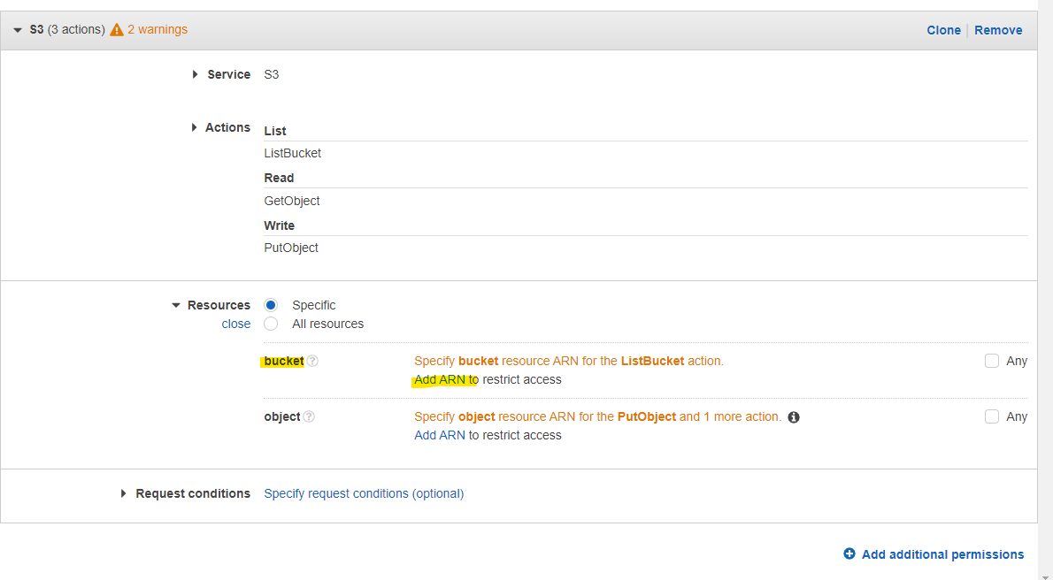The height and width of the screenshot is (580, 1053).
Task: Select the All resources radio button
Action: coord(271,324)
